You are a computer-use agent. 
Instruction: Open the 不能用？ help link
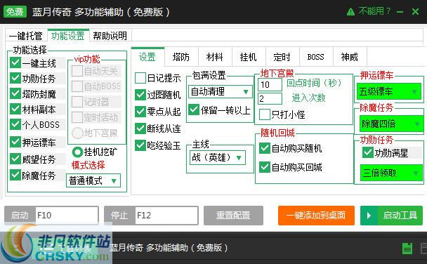point(374,11)
